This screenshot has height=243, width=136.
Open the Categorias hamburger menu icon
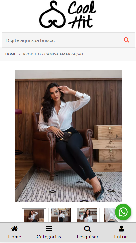pos(49,229)
